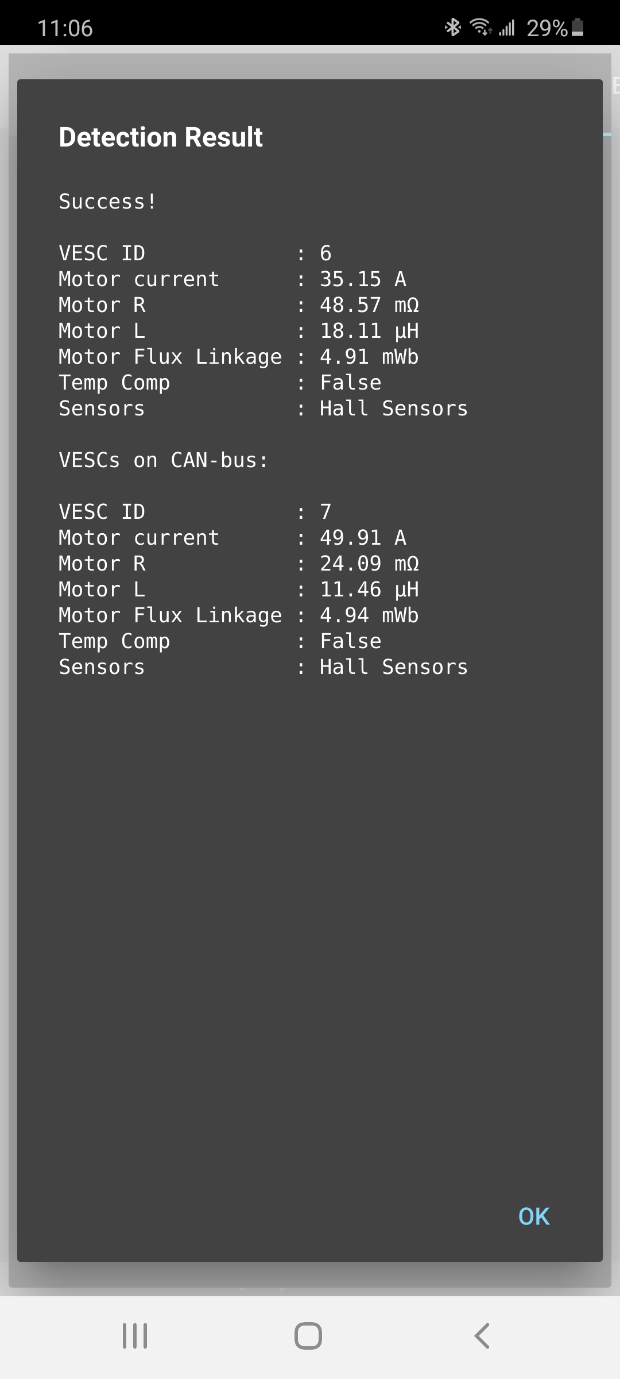Screen dimensions: 620x1379
Task: Tap the 49.91 A motor current value
Action: pos(363,538)
